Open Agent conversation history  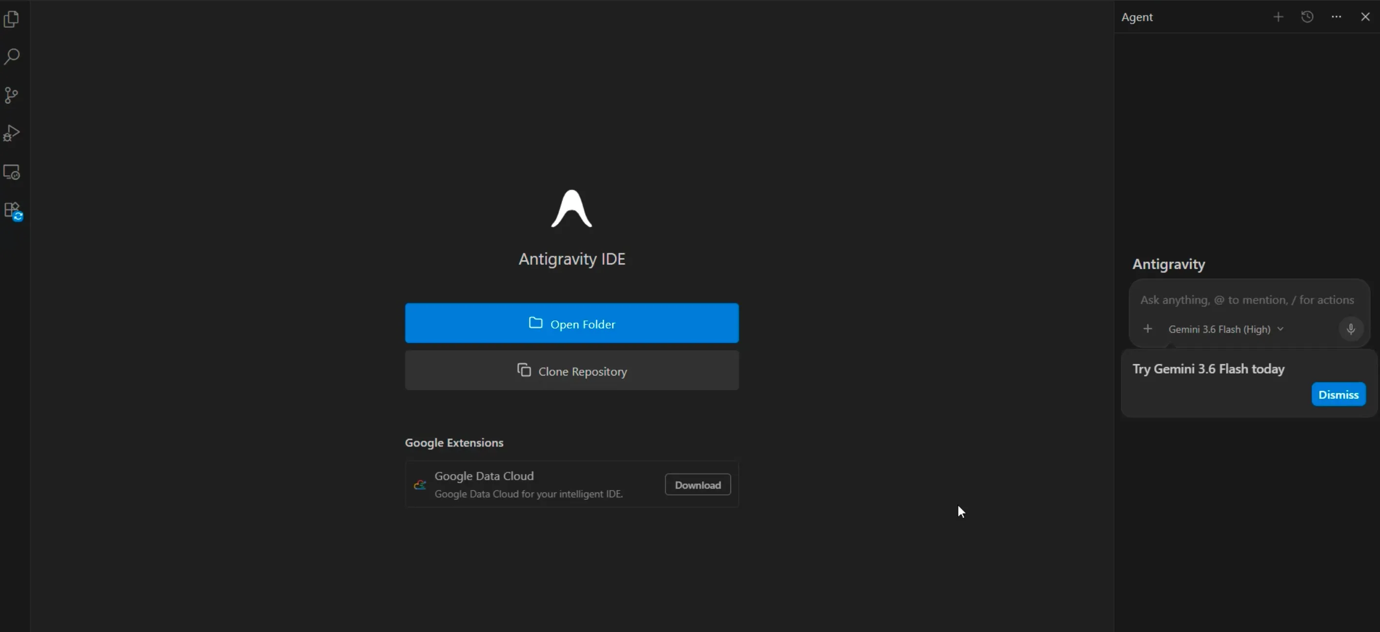coord(1307,17)
